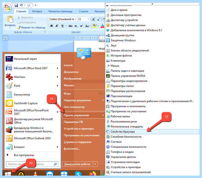The height and width of the screenshot is (178, 202).
Task: Expand Все программы list
Action: pyautogui.click(x=32, y=155)
